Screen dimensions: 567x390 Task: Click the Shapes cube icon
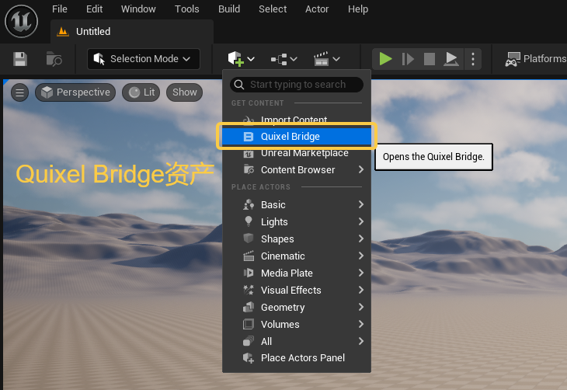249,238
